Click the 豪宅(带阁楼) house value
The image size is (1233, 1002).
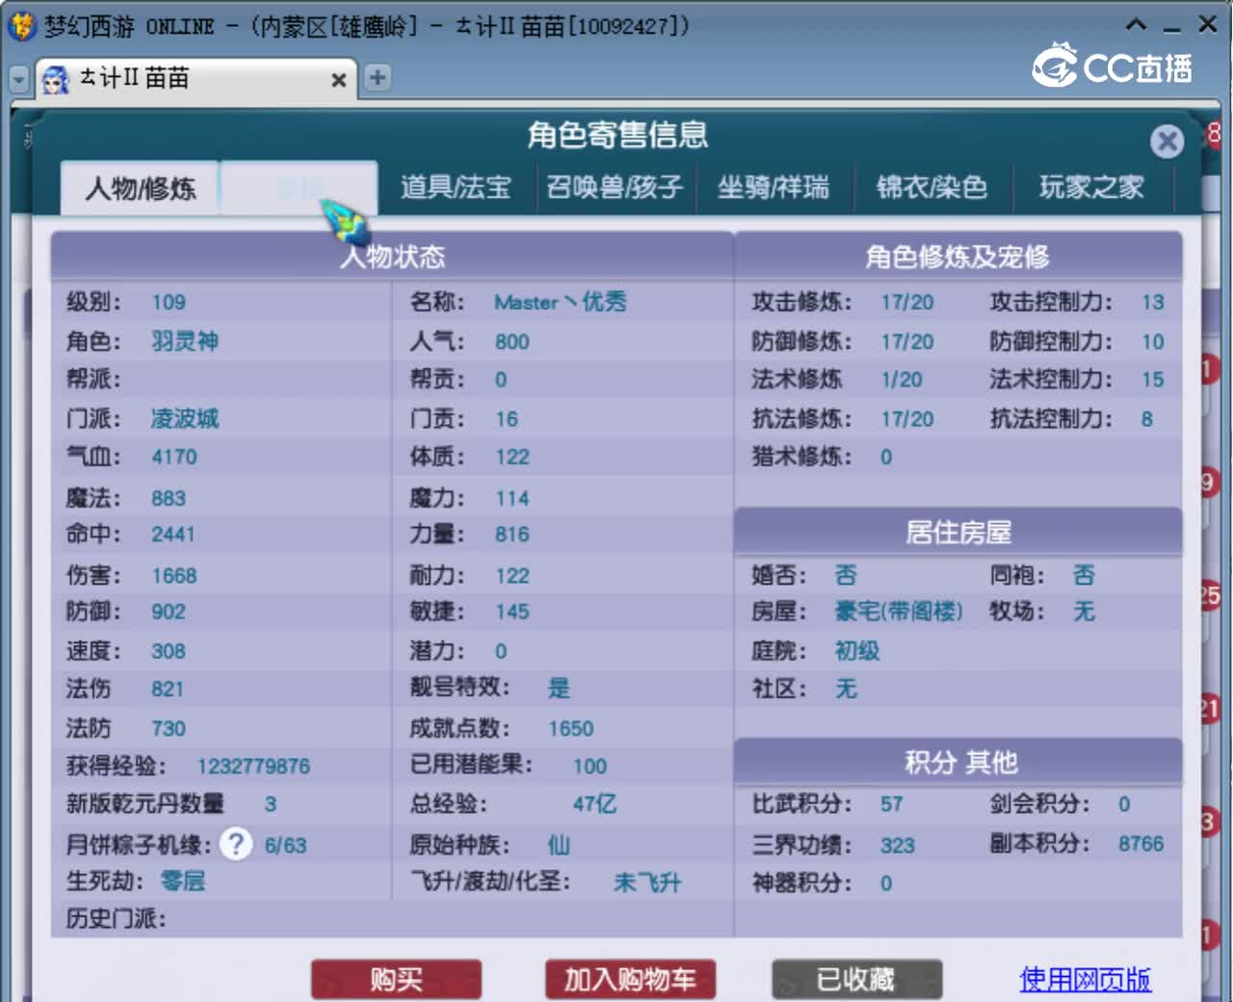898,612
